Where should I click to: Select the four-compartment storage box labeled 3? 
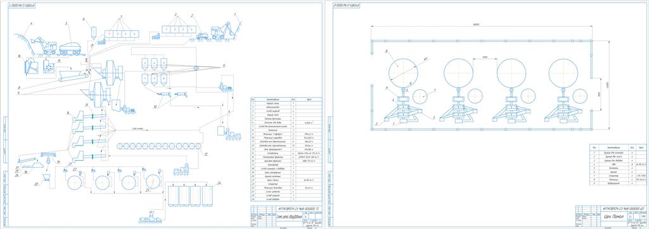point(179,30)
